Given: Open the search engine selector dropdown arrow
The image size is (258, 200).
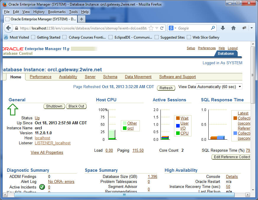Looking at the screenshot, I should pos(175,28).
